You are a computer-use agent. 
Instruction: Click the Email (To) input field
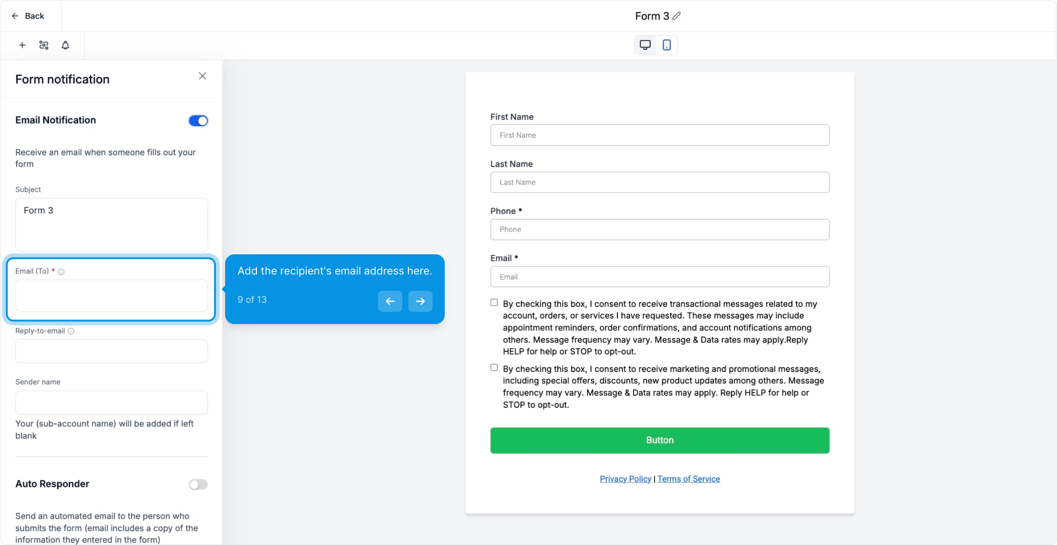click(x=112, y=296)
